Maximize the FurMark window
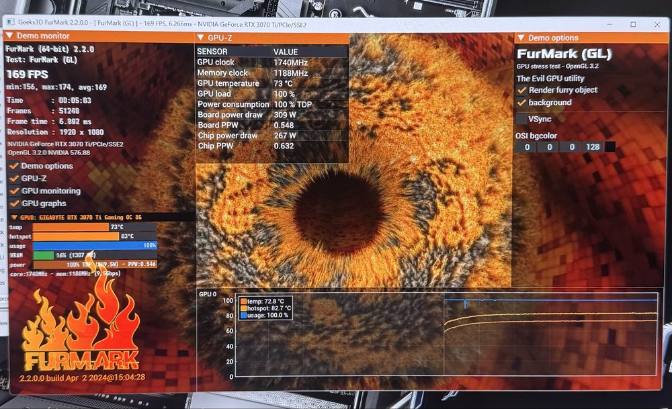Viewport: 672px width, 409px height. [633, 24]
